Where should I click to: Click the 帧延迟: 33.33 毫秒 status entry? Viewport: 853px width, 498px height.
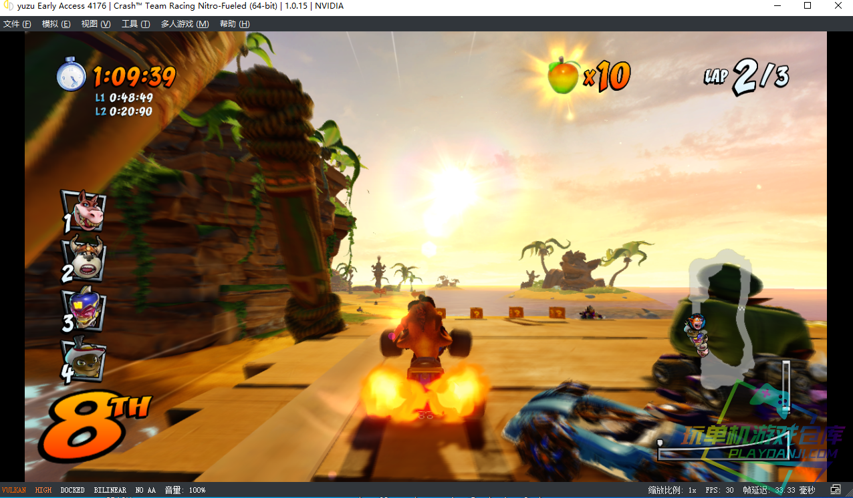tap(779, 490)
